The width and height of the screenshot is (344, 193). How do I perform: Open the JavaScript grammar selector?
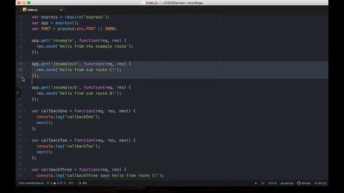click(286, 183)
